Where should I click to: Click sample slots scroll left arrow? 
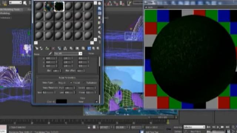tap(36, 43)
